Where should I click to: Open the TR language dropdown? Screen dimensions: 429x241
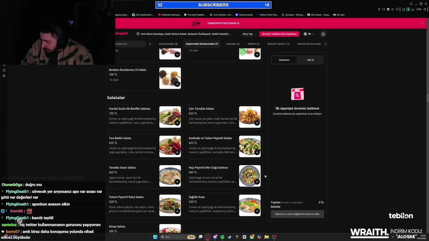click(309, 34)
